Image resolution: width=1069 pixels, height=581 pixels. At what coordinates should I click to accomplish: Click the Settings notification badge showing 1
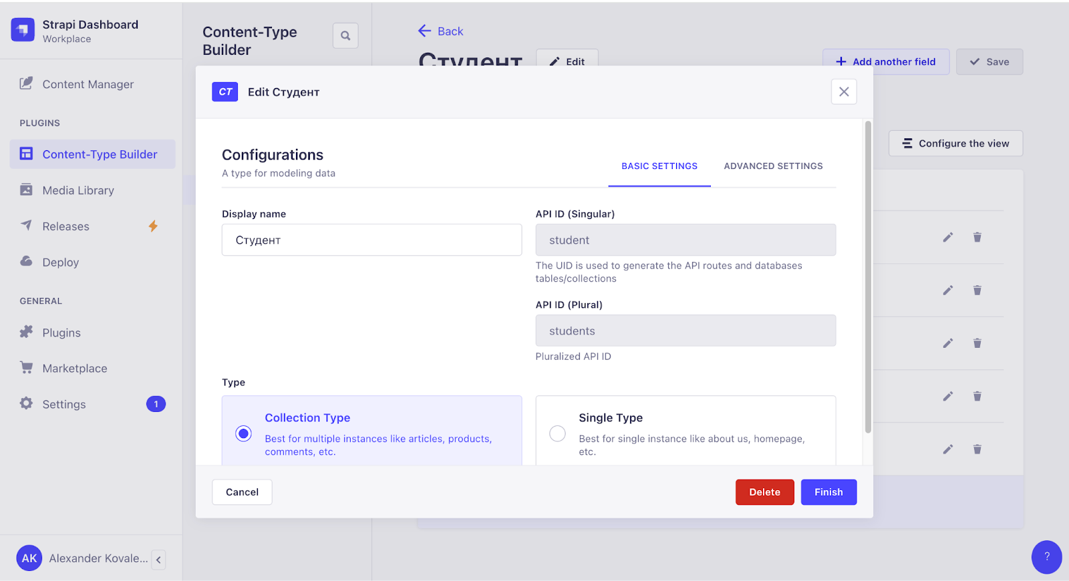[156, 404]
